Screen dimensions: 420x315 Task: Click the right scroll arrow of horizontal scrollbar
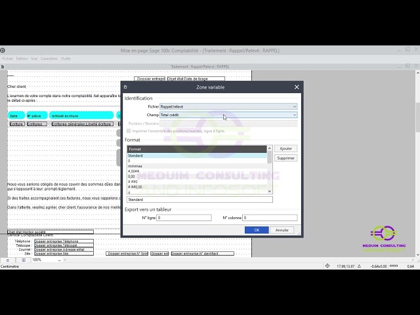click(x=413, y=260)
